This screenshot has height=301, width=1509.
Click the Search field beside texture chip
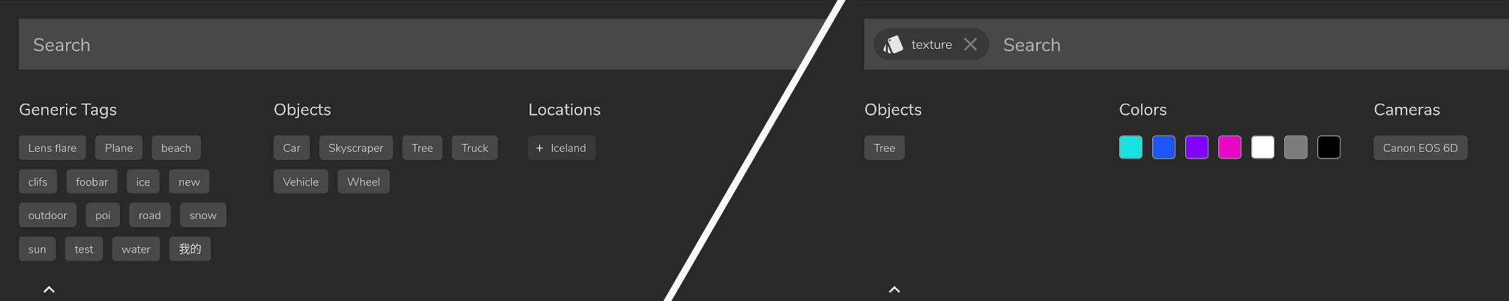(1253, 44)
